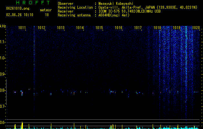Click the HROFFT title text

click(33, 3)
